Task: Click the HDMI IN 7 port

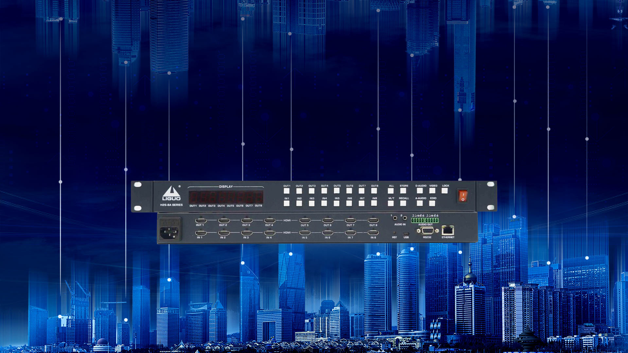Action: [351, 233]
